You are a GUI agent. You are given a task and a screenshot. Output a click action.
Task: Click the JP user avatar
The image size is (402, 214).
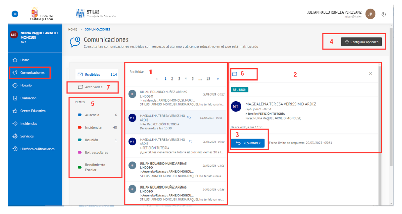point(370,14)
